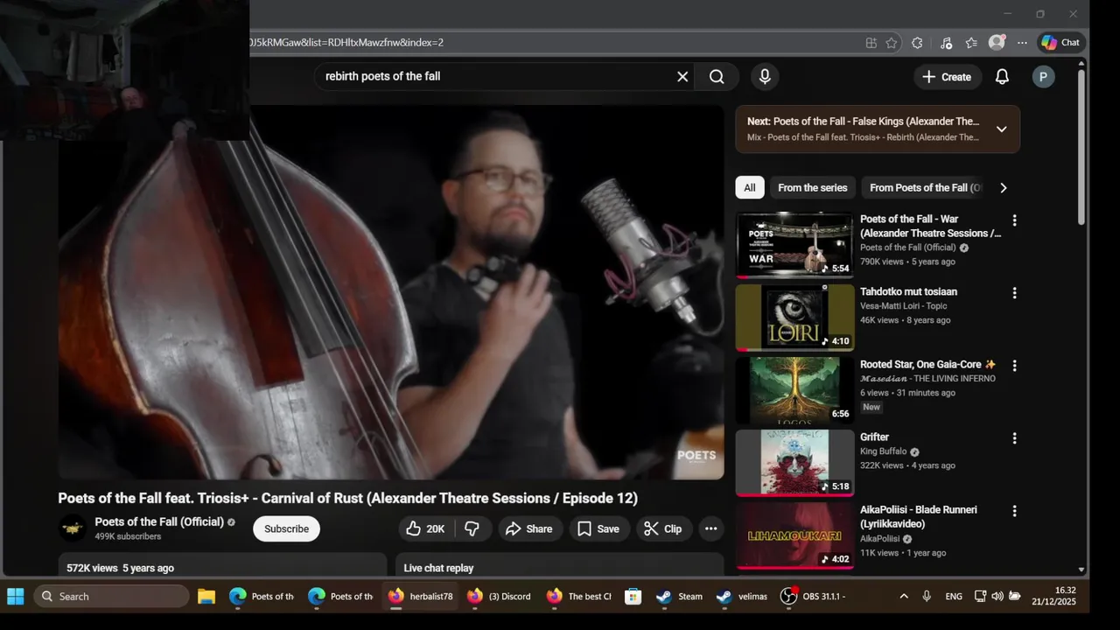The width and height of the screenshot is (1120, 630).
Task: Open Copilot Chat button
Action: click(x=1060, y=42)
